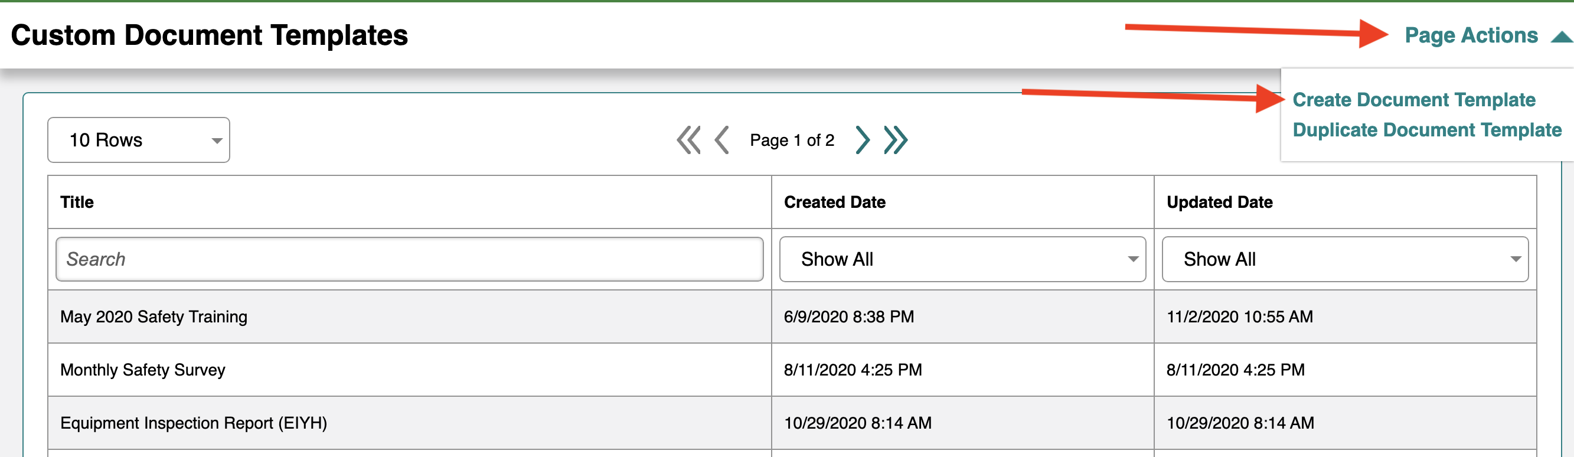Focus the Title search field
Viewport: 1574px width, 457px height.
(x=409, y=259)
